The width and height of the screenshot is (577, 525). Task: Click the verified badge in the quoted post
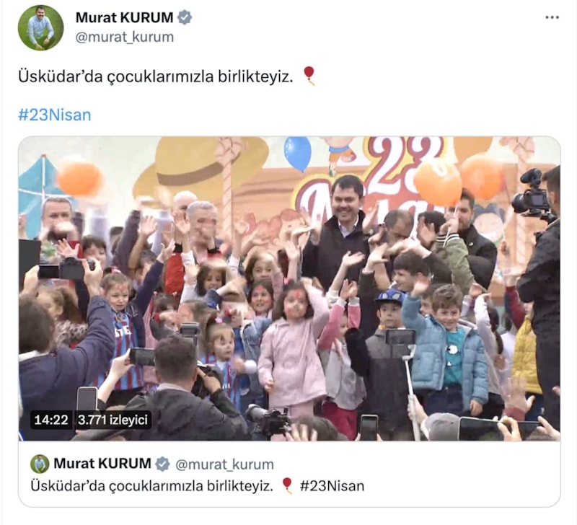[162, 464]
